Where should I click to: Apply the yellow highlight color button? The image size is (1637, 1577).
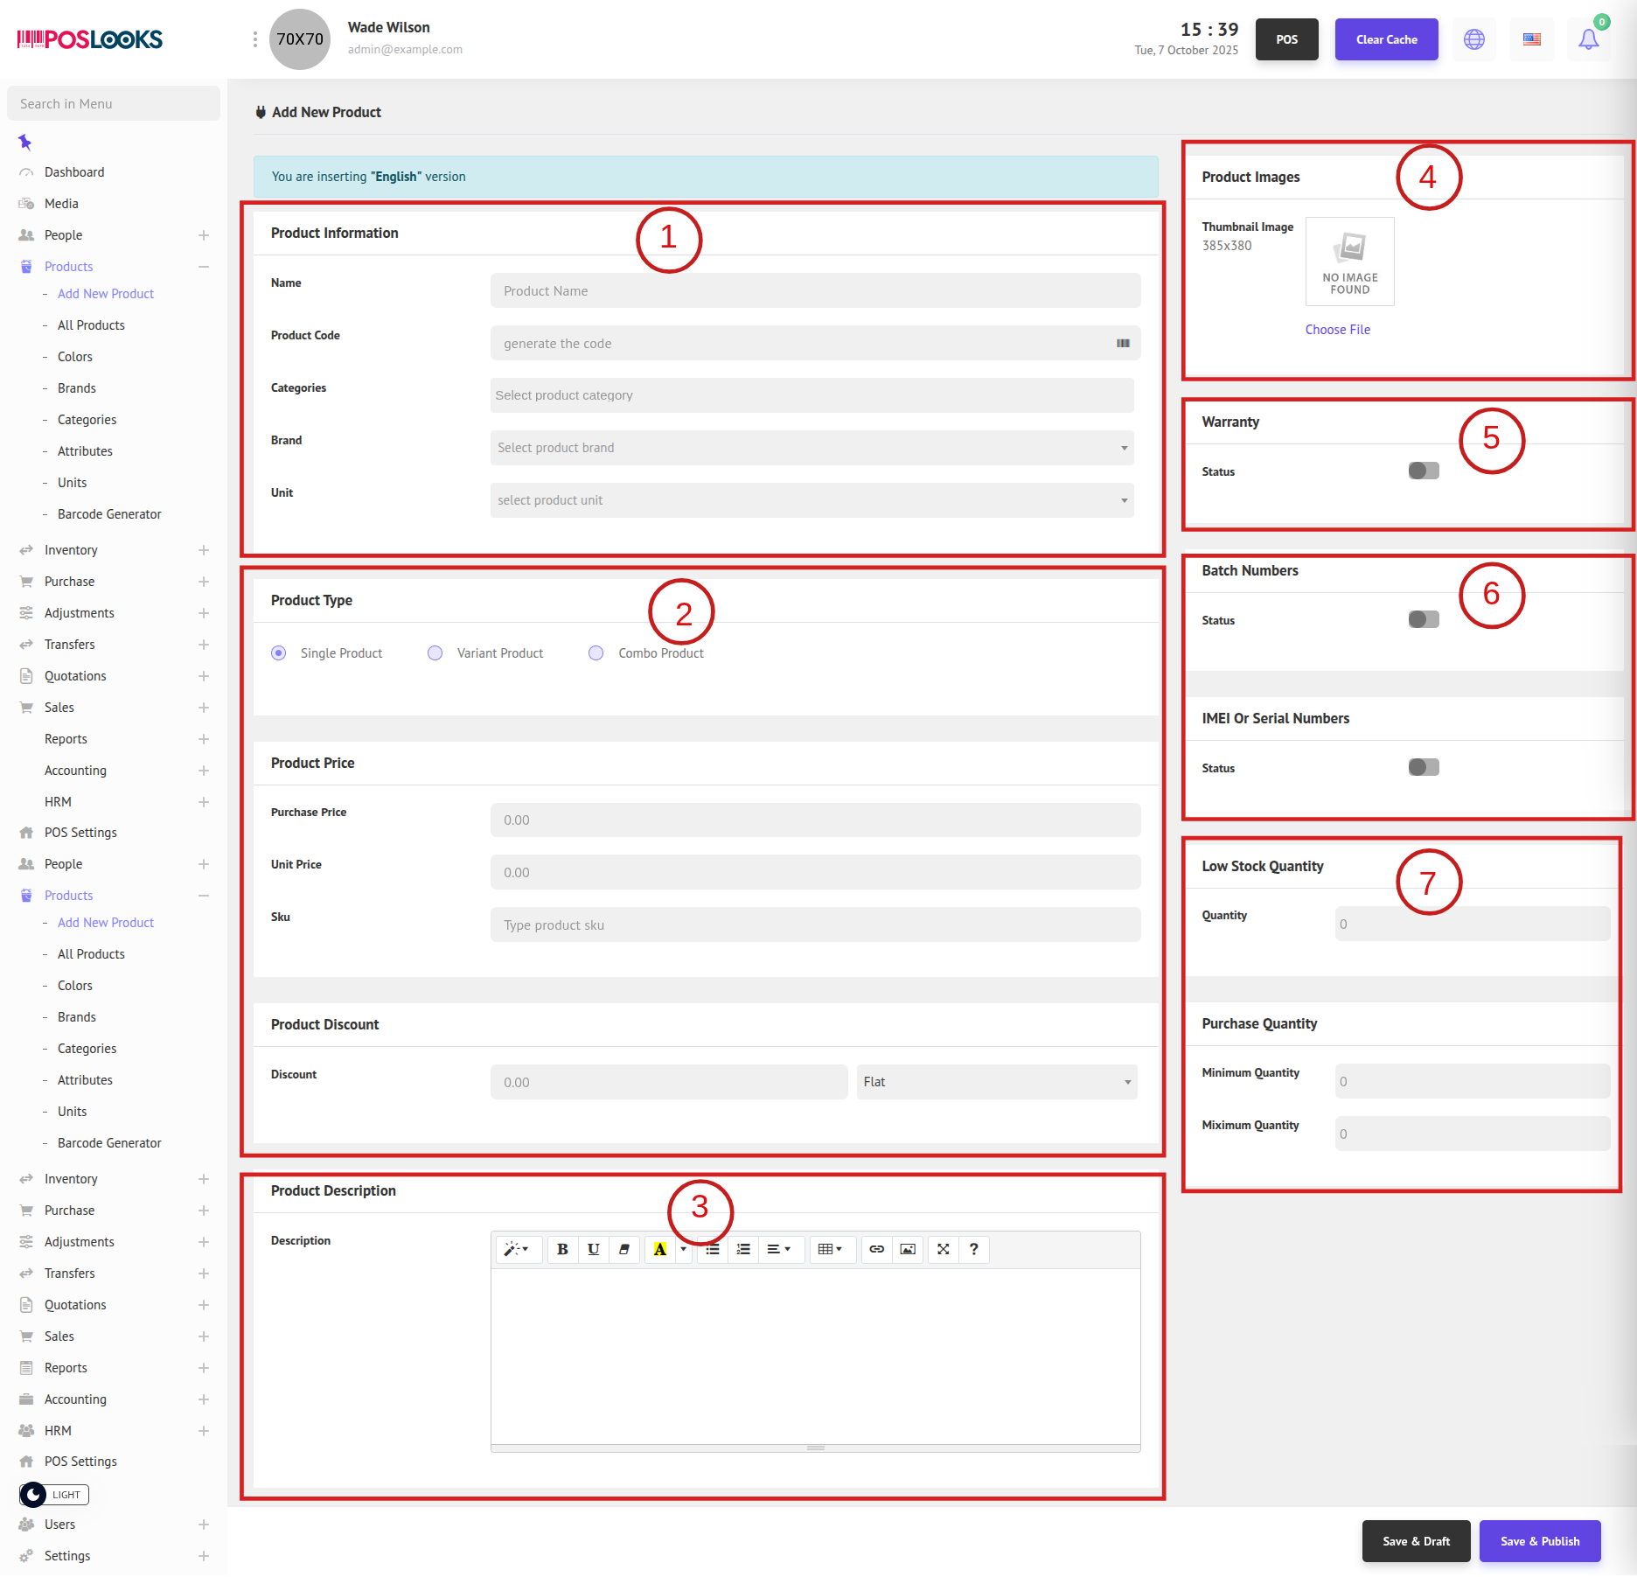(659, 1249)
